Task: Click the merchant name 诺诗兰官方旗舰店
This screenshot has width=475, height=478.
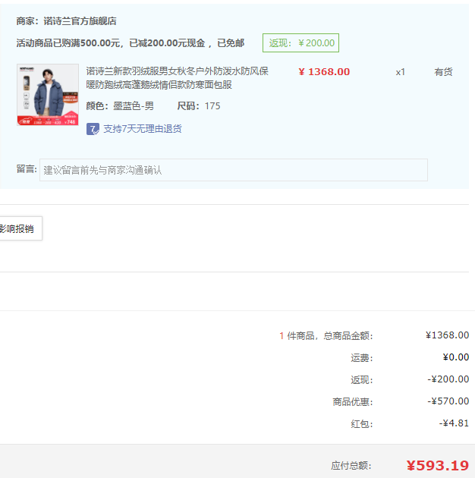Action: point(80,21)
